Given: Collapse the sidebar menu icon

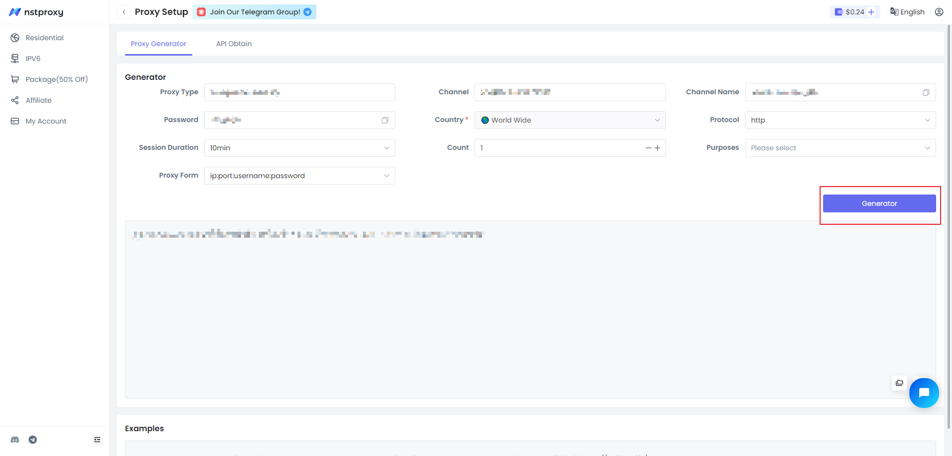Looking at the screenshot, I should (x=97, y=440).
